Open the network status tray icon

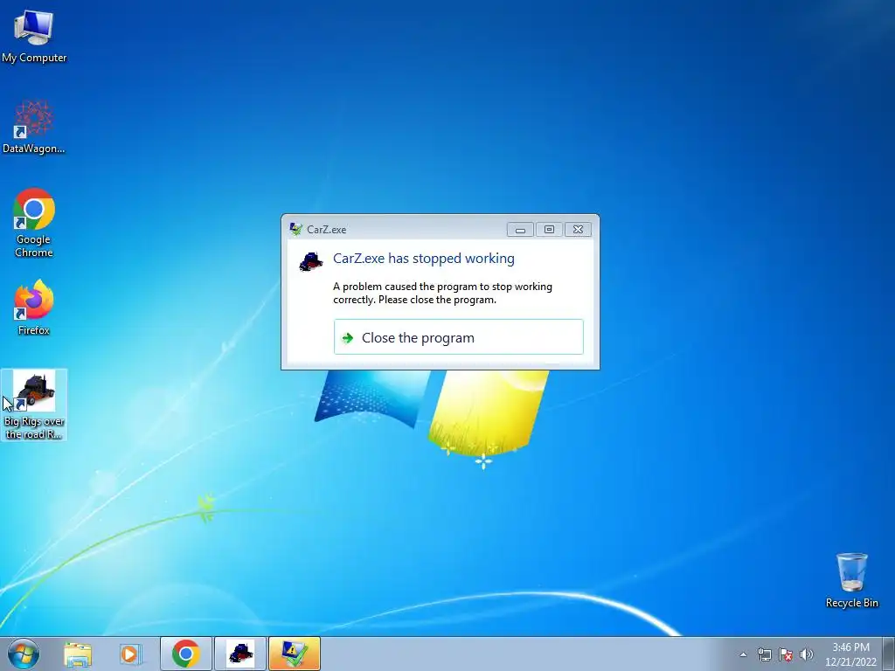pyautogui.click(x=764, y=654)
